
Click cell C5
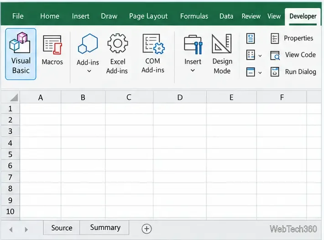129,154
